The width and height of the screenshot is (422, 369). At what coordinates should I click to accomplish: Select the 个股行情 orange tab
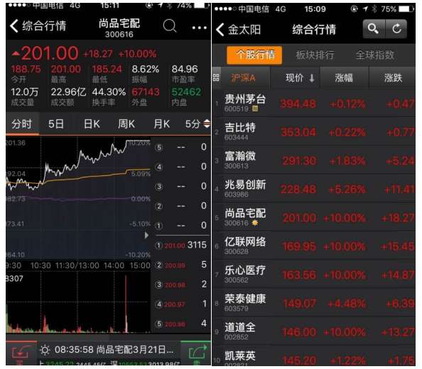pos(254,55)
